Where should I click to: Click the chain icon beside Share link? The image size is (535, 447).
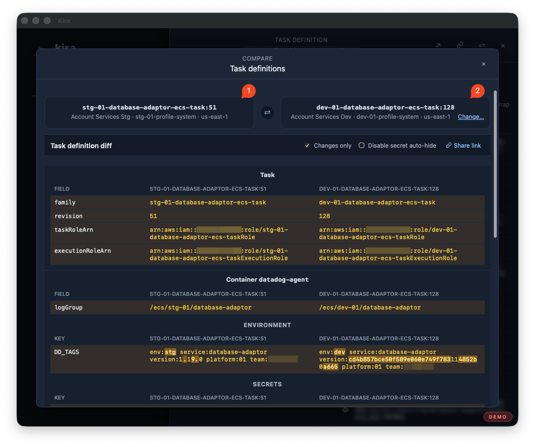(x=448, y=145)
